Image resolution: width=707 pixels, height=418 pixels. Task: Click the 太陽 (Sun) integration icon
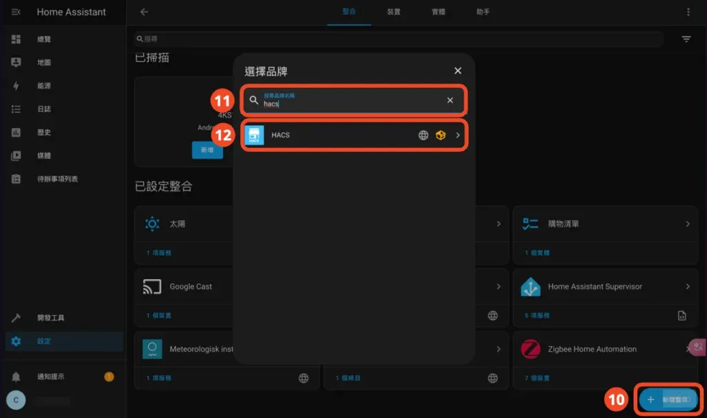[152, 224]
